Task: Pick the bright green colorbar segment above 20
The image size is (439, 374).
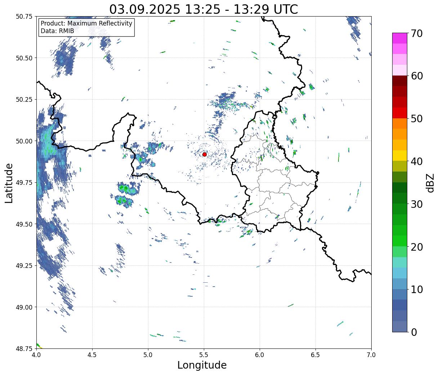Action: coord(400,241)
